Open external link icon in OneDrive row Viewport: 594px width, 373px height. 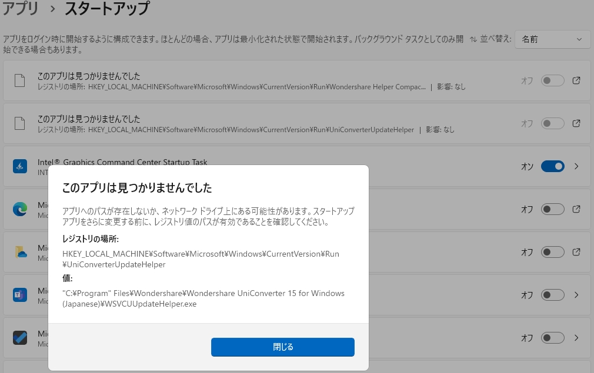coord(576,252)
